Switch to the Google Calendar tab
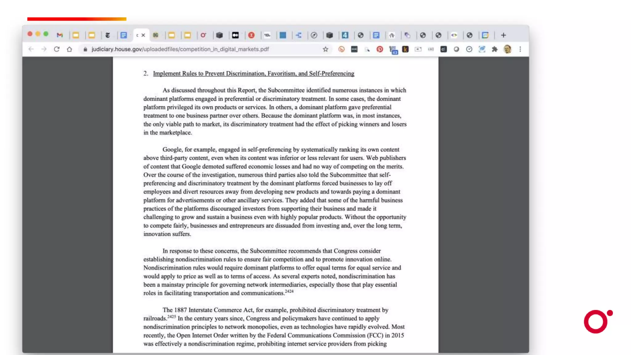 click(485, 35)
